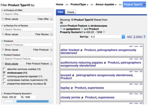148x105 pixels.
Task: Expand Show values under Producer
Action: (12, 50)
